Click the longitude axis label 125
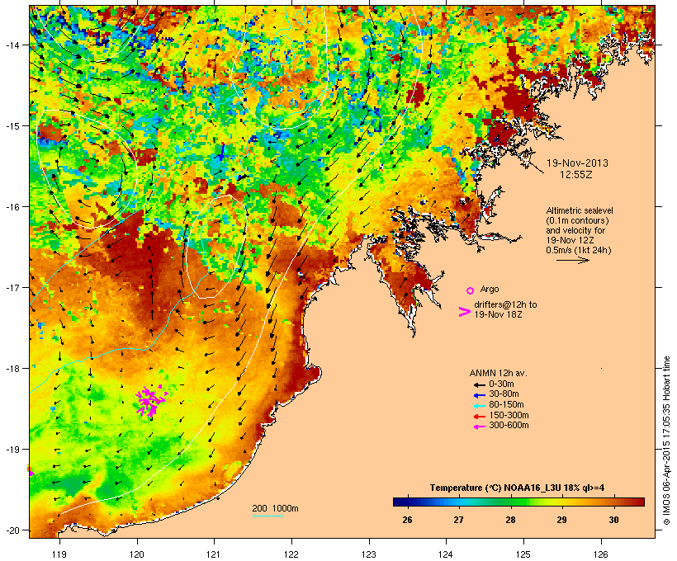The image size is (677, 561). (523, 554)
